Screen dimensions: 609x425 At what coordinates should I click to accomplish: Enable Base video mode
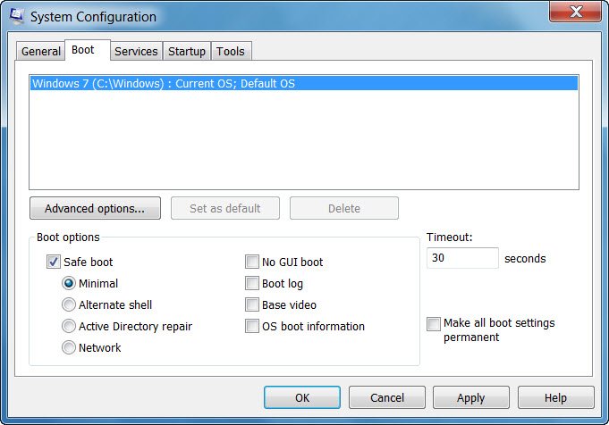pos(252,305)
